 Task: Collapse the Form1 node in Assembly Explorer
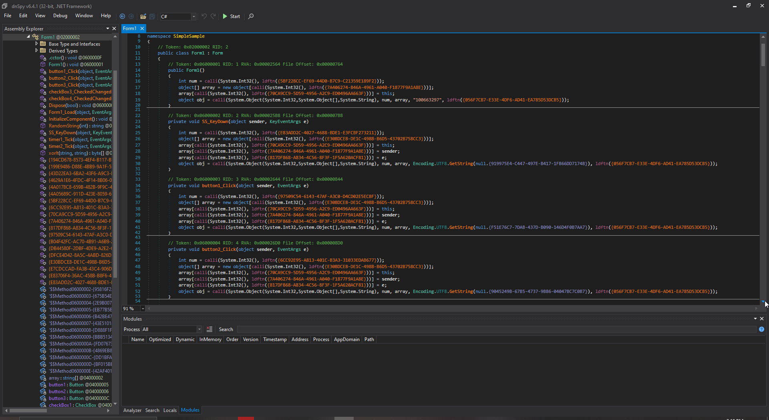coord(28,36)
